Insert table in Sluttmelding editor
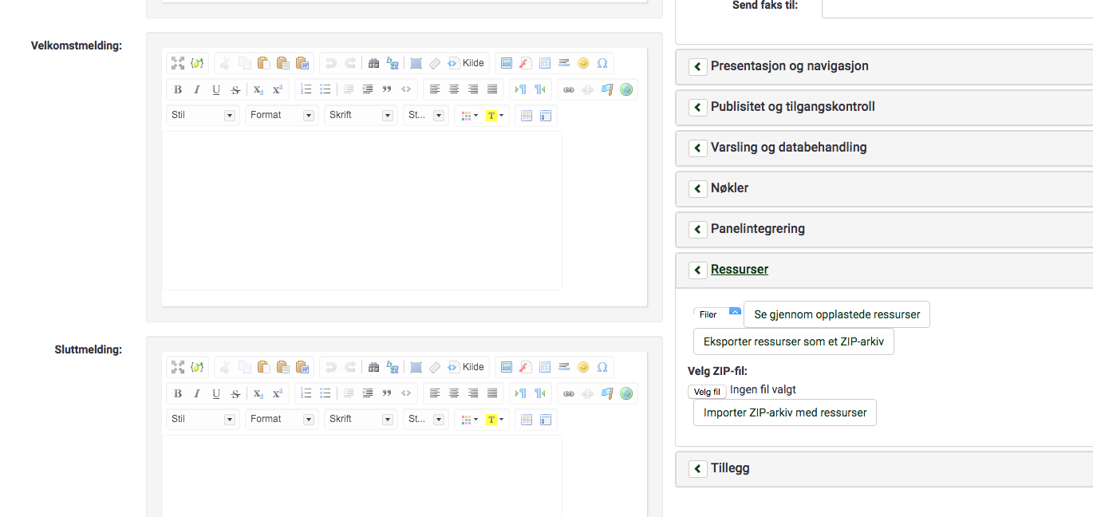The image size is (1093, 517). pyautogui.click(x=544, y=367)
